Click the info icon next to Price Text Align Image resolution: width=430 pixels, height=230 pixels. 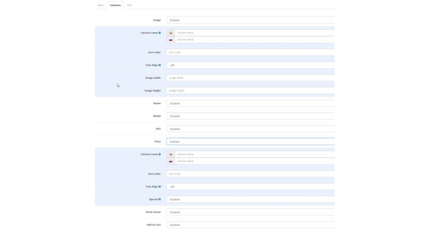pyautogui.click(x=159, y=187)
